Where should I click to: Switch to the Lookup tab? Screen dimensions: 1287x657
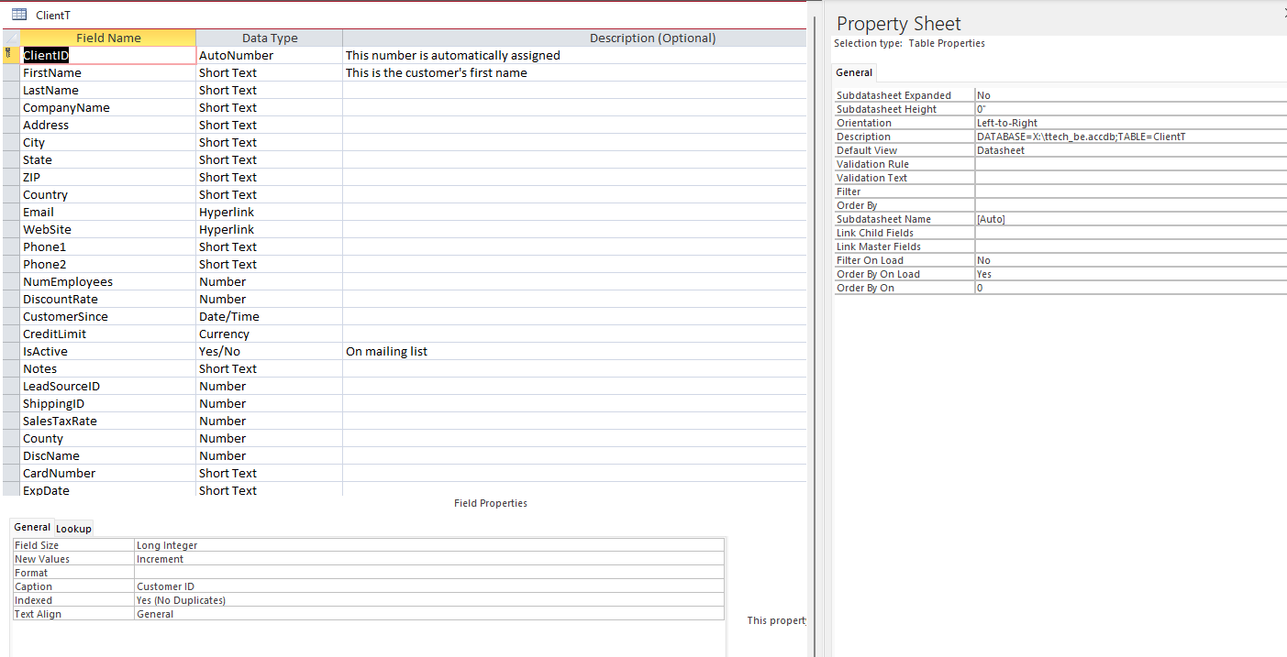(73, 529)
